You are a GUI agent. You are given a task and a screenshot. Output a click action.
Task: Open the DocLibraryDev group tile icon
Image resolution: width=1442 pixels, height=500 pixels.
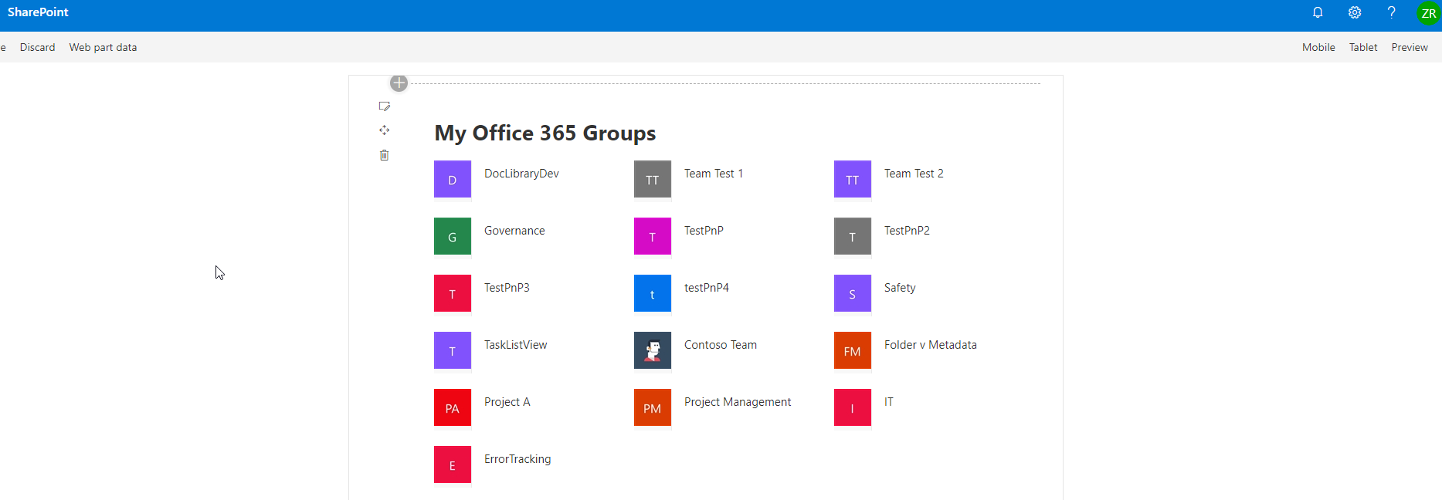pyautogui.click(x=453, y=179)
